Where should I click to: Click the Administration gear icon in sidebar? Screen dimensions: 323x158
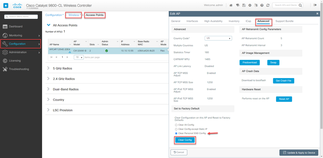coord(5,52)
